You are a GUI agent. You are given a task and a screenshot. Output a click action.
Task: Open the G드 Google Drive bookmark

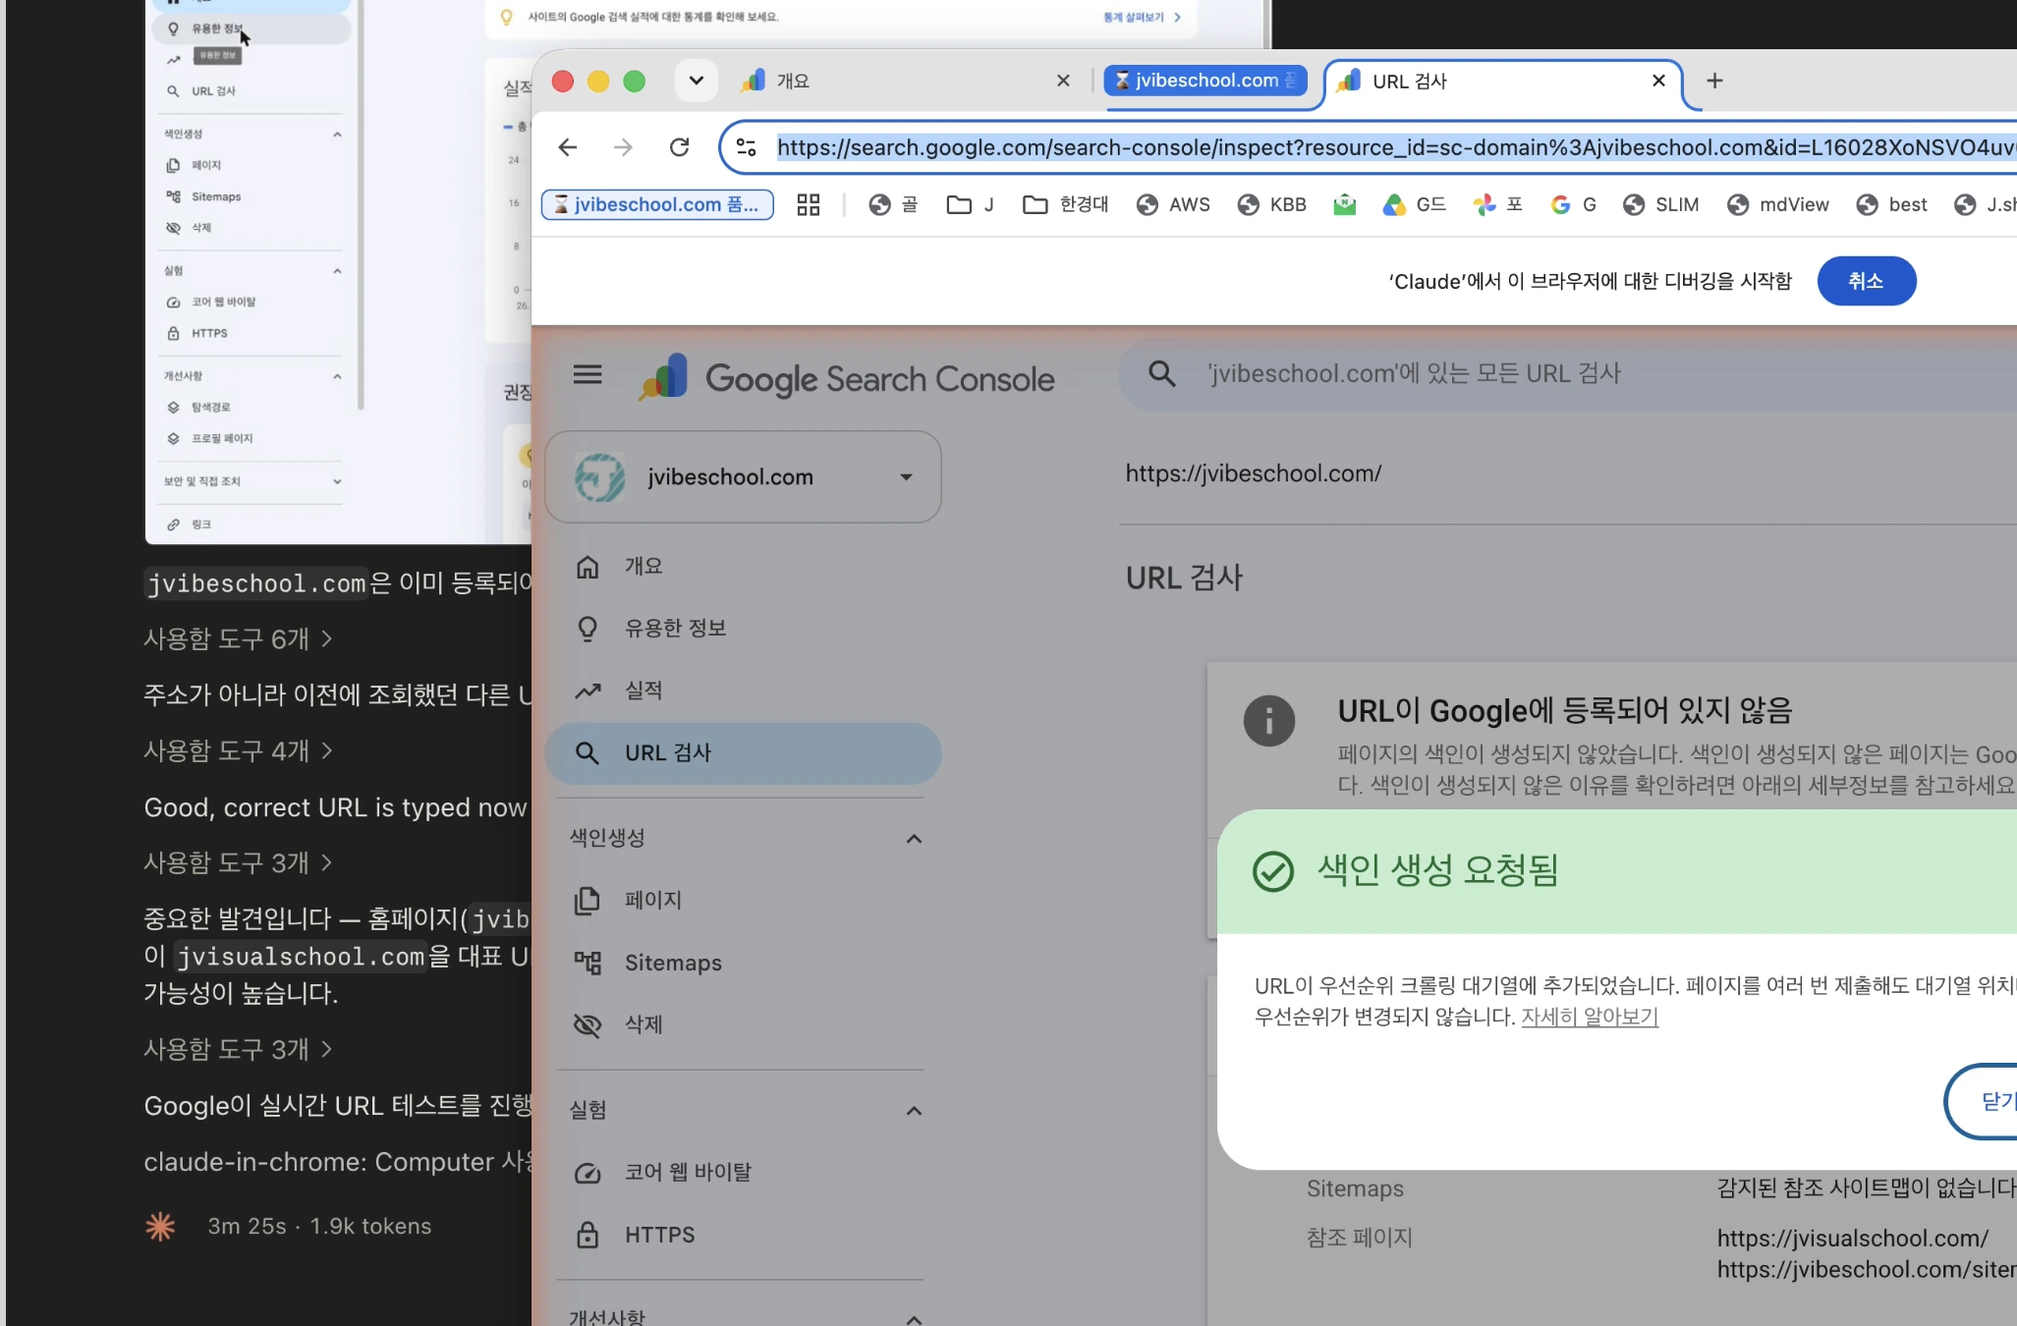coord(1414,204)
